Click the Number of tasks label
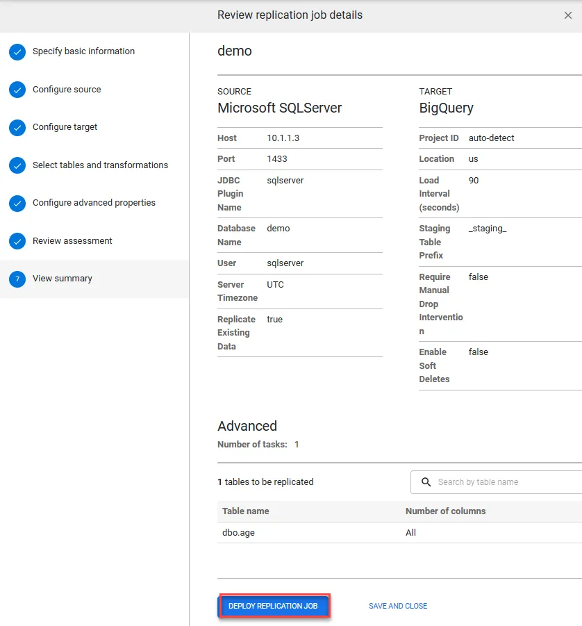 pos(252,445)
